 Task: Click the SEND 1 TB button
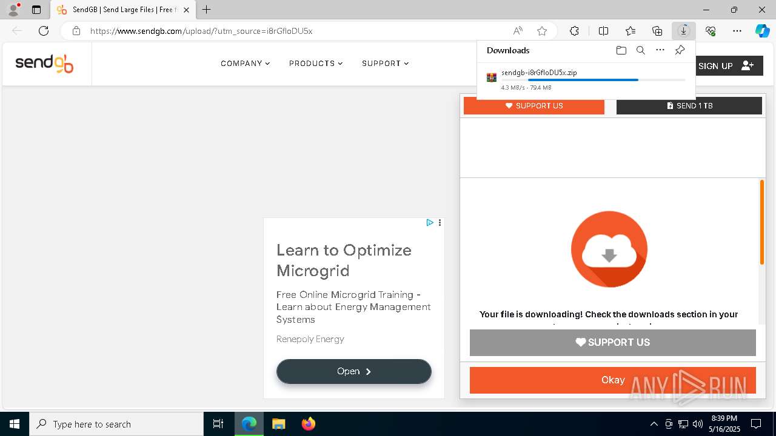[x=689, y=106]
